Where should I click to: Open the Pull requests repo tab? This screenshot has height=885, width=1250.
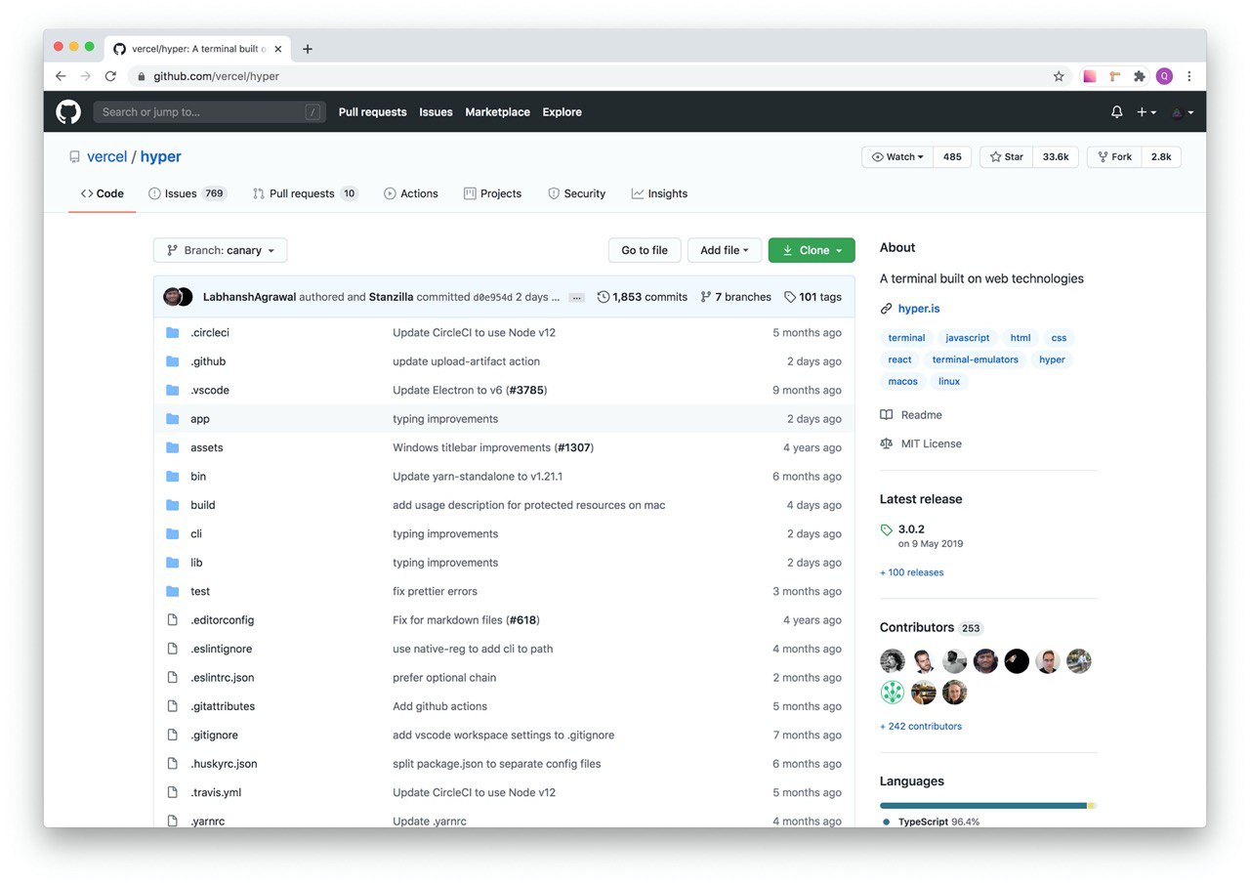pos(305,194)
